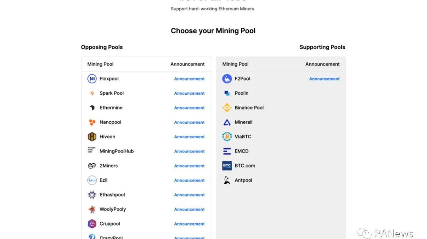This screenshot has height=239, width=427.
Task: Click the Choose your Mining Pool title
Action: pos(213,31)
